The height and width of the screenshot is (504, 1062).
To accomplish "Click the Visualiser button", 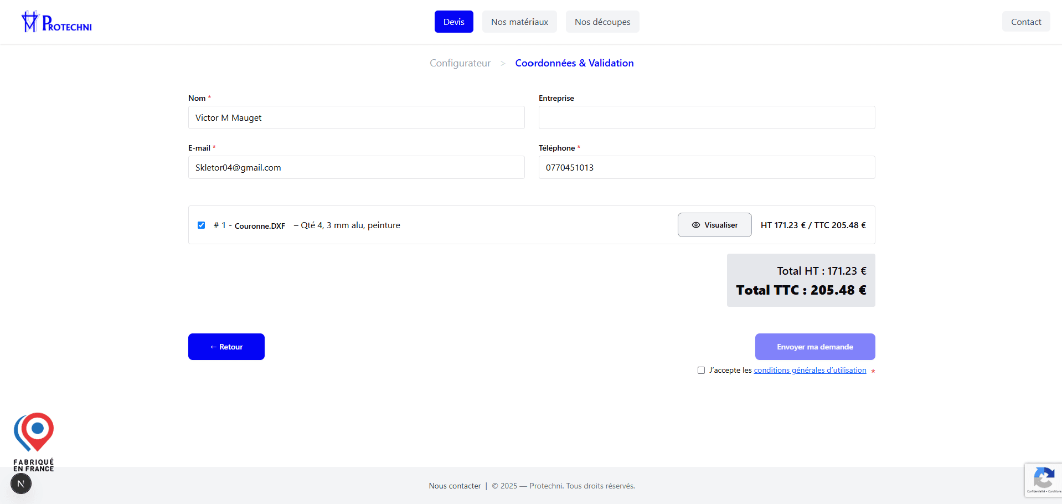I will pyautogui.click(x=714, y=225).
